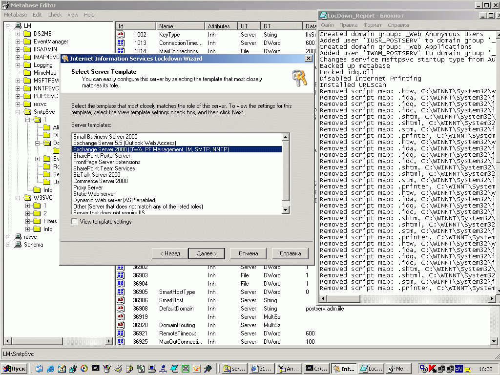Open the Check menu
This screenshot has width=500, height=375.
(x=55, y=15)
